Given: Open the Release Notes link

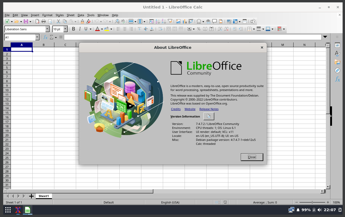Looking at the screenshot, I should coord(209,109).
